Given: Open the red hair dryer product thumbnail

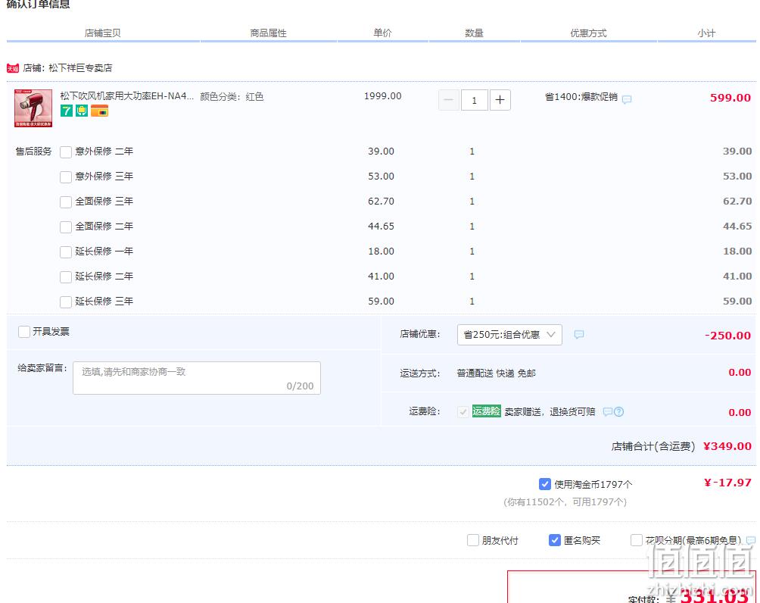Looking at the screenshot, I should [33, 108].
